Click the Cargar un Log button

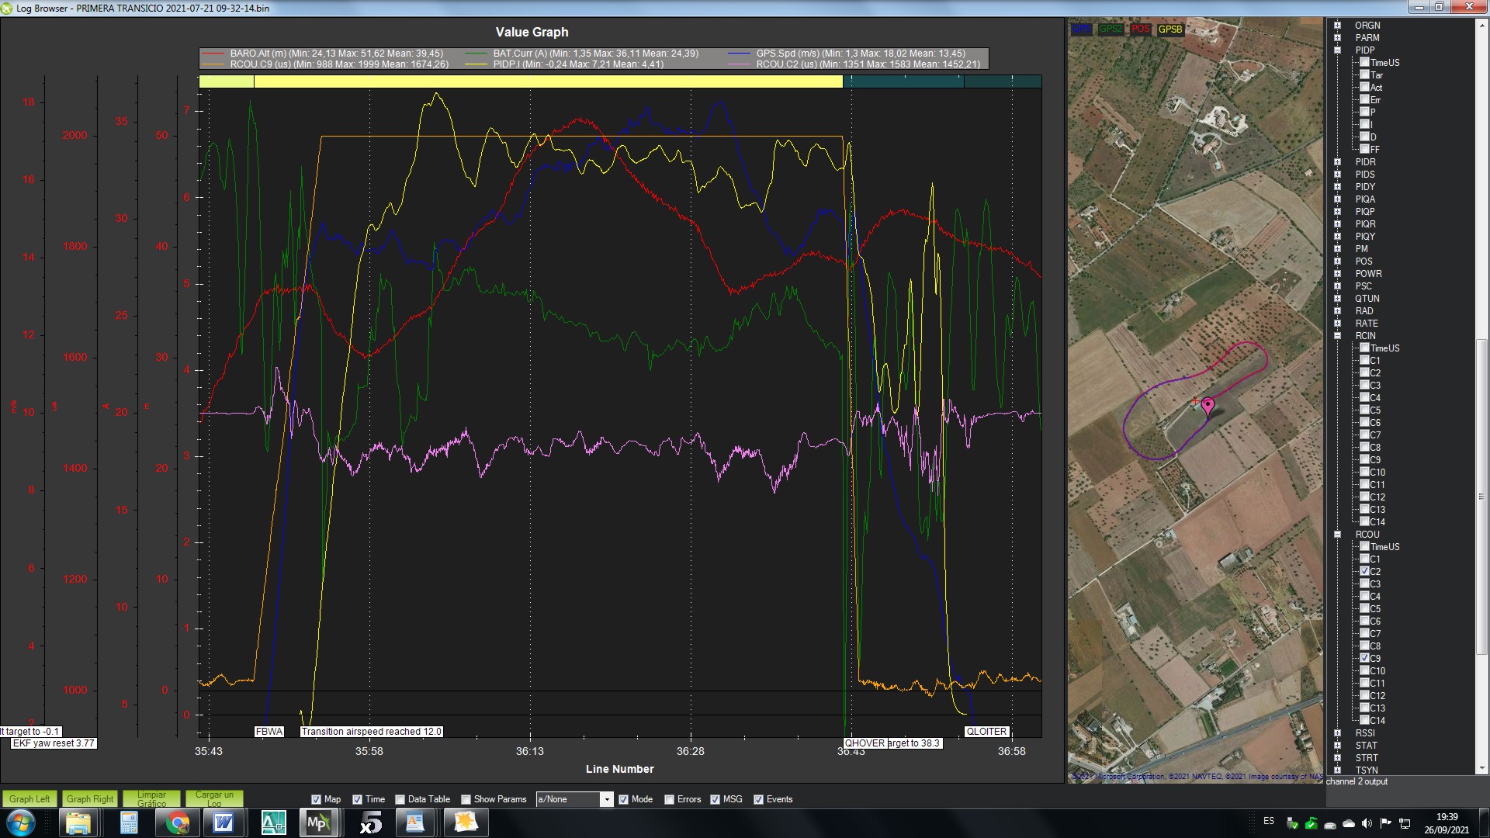(213, 798)
